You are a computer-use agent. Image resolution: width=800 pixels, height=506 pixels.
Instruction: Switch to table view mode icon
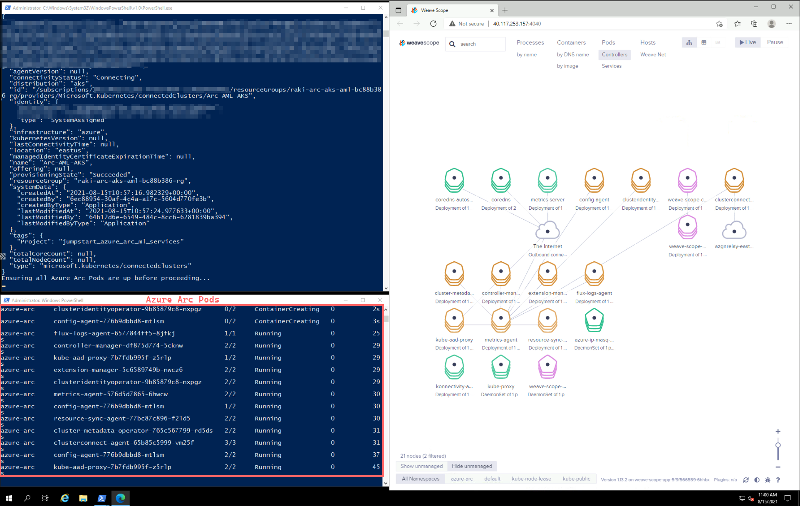[704, 42]
